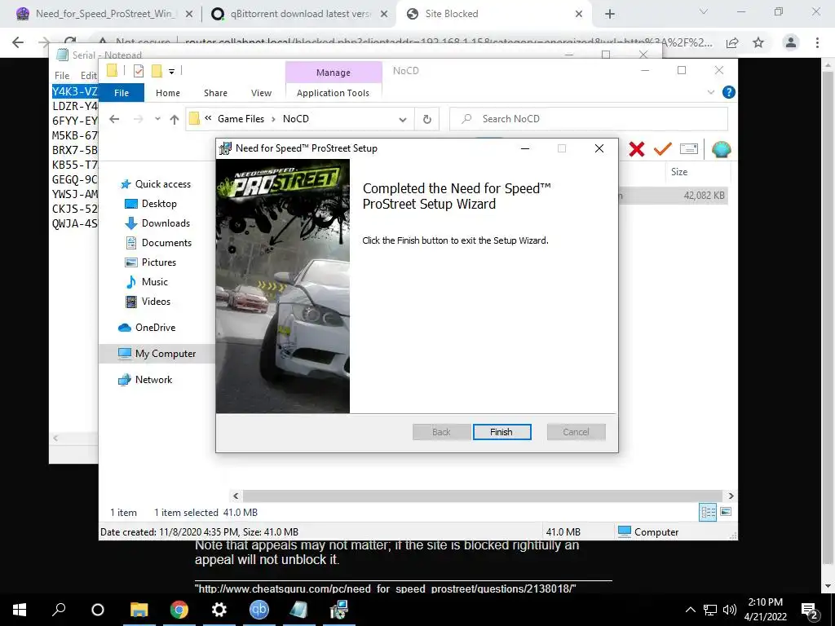Switch to the Share ribbon tab
Image resolution: width=835 pixels, height=626 pixels.
(x=215, y=93)
